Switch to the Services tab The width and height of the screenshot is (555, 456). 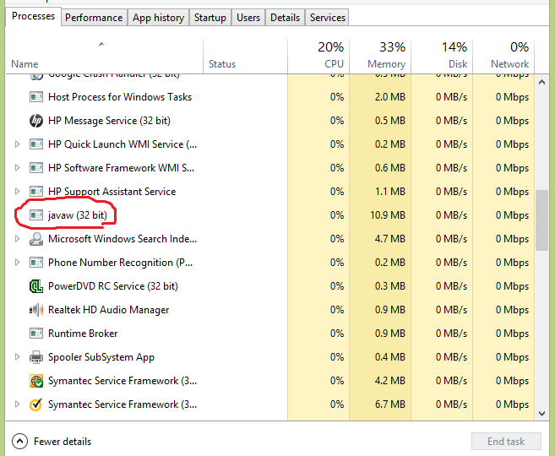[x=328, y=18]
